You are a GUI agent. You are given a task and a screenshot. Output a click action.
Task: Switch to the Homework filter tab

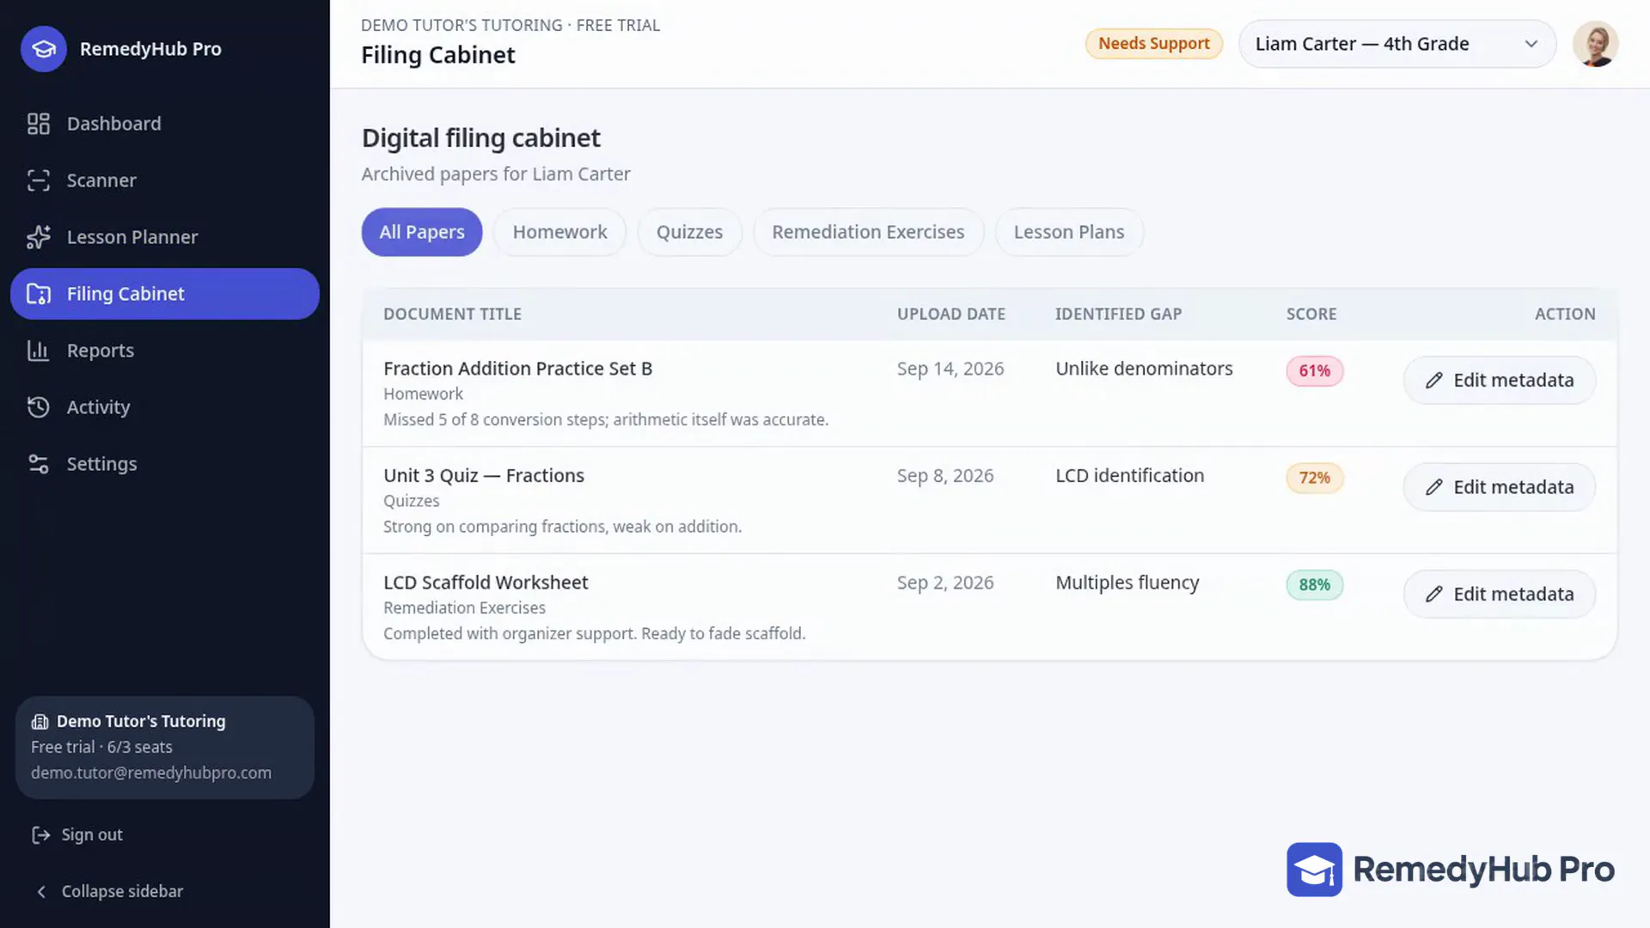(x=559, y=232)
